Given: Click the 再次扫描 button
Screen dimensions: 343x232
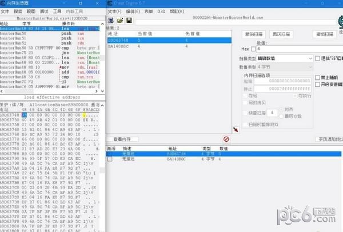Looking at the screenshot, I should point(281,34).
